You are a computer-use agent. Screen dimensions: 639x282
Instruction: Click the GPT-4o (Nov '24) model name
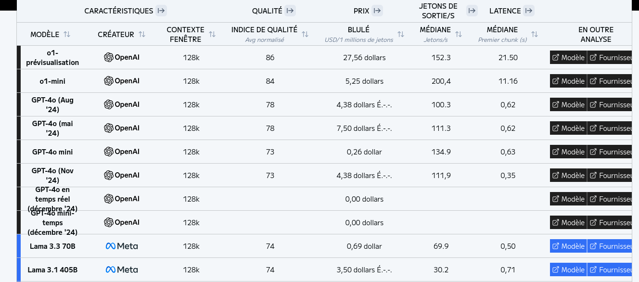tap(52, 175)
